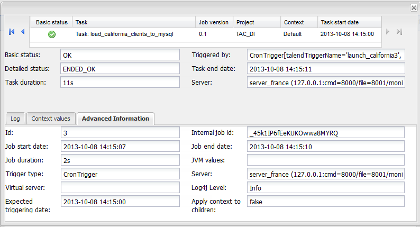The width and height of the screenshot is (420, 227).
Task: Focus the Internal job id field
Action: click(x=325, y=133)
